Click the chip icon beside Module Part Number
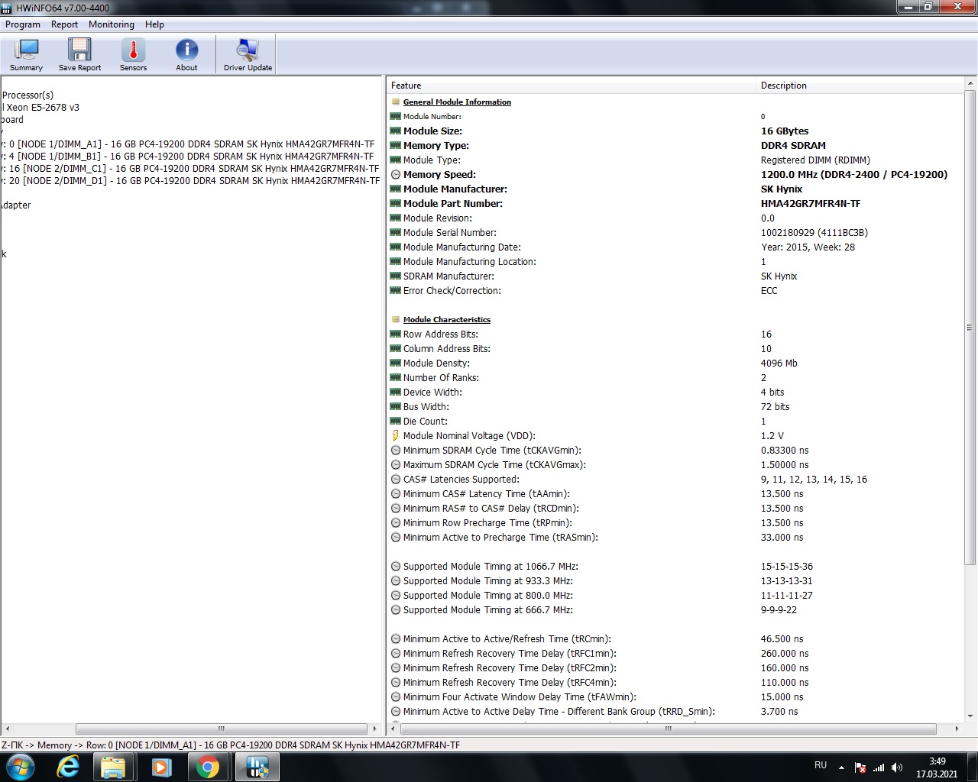This screenshot has height=782, width=978. pyautogui.click(x=396, y=204)
